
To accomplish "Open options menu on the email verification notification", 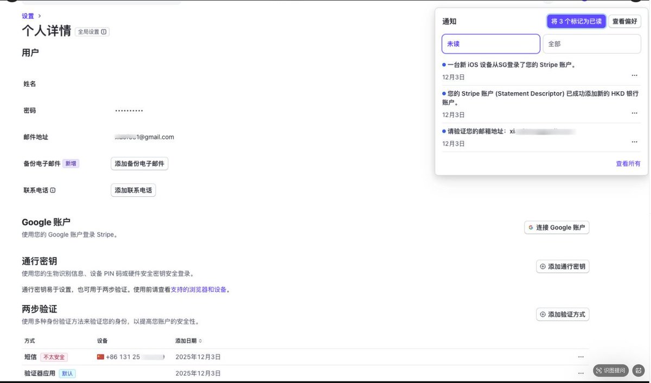I will (x=634, y=142).
